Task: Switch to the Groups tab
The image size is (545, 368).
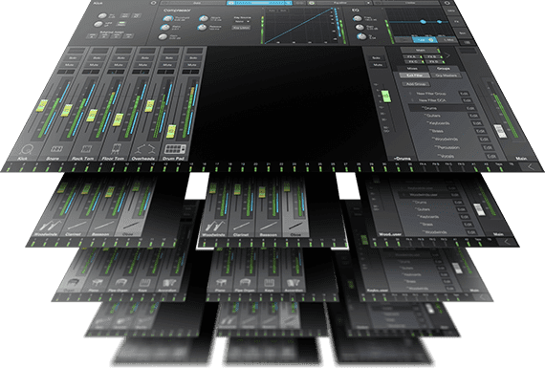Action: (444, 69)
